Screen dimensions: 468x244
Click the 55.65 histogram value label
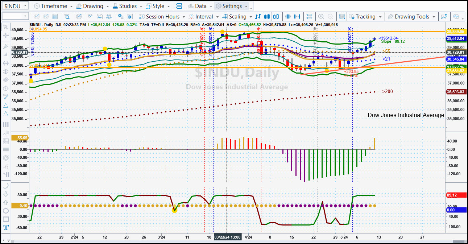[x=20, y=138]
